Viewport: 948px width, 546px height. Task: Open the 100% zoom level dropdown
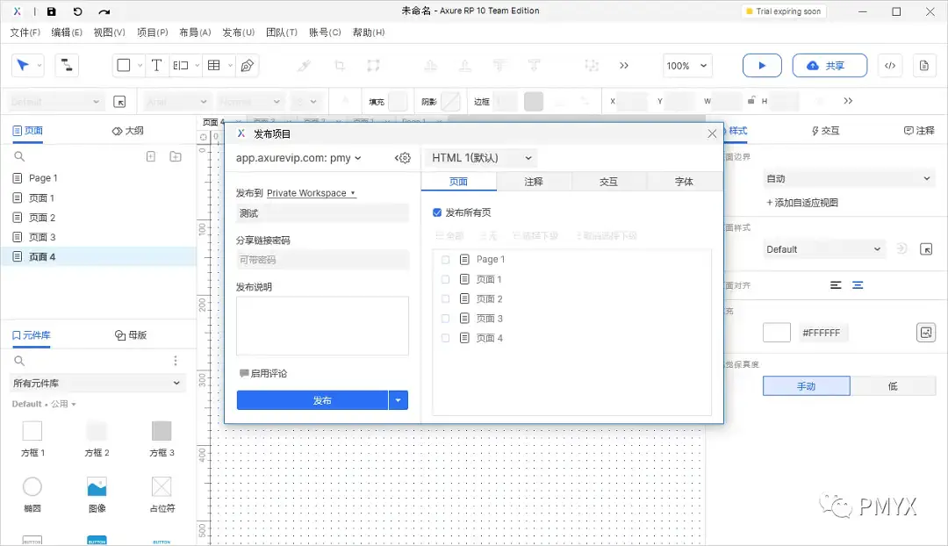[687, 65]
